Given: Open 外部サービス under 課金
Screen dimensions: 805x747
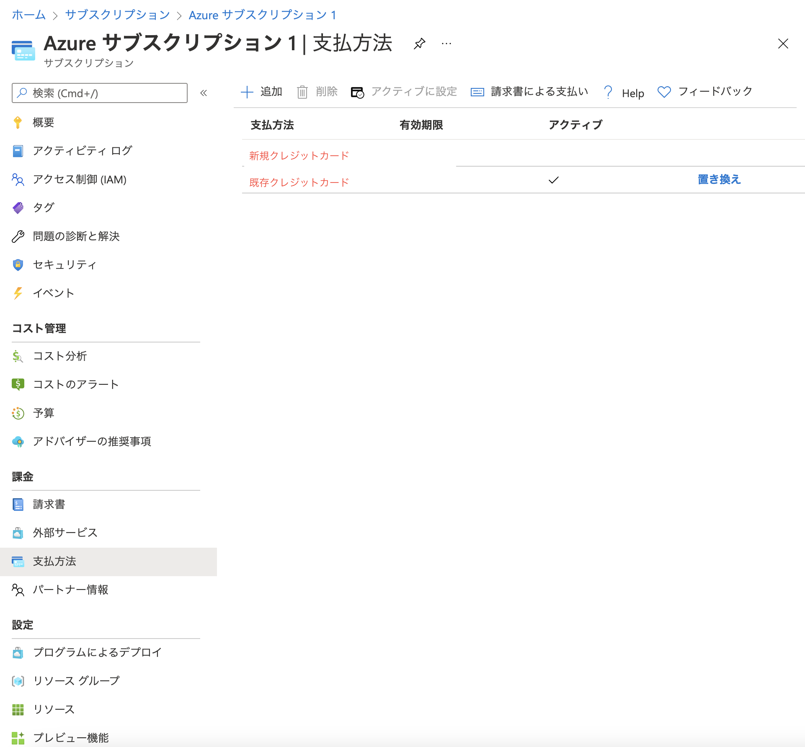Looking at the screenshot, I should coord(65,532).
